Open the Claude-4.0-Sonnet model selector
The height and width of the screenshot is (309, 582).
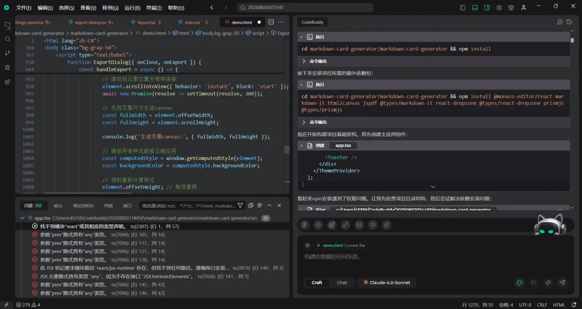pos(386,283)
